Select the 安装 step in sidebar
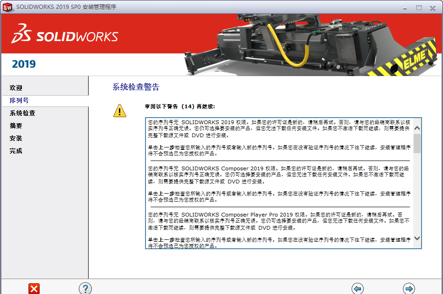This screenshot has width=443, height=294. pyautogui.click(x=16, y=138)
